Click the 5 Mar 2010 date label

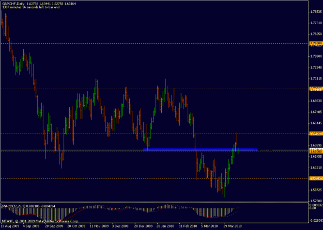pyautogui.click(x=209, y=226)
